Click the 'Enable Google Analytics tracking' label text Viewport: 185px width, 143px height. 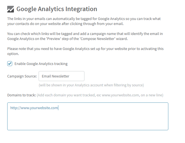tap(41, 64)
